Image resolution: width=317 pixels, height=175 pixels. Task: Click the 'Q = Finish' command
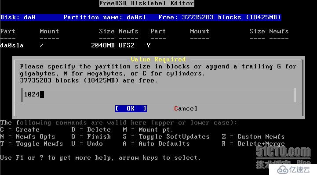point(91,136)
